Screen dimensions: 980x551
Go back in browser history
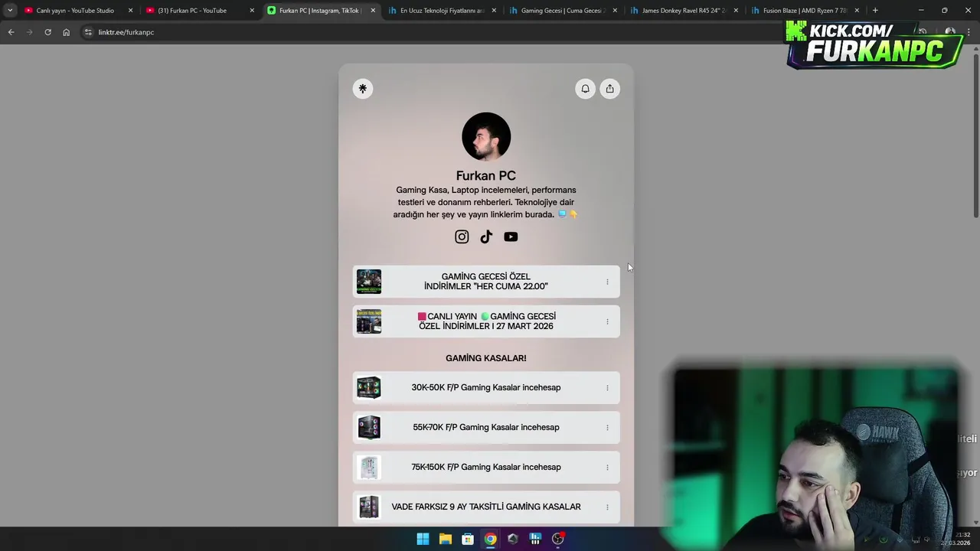[x=11, y=32]
